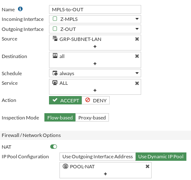Viewport: 191px width, 180px height.
Task: Choose Flow-based inspection mode
Action: click(60, 117)
